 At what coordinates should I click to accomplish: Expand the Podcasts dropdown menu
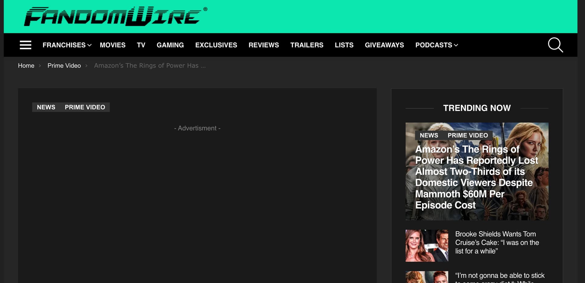pyautogui.click(x=437, y=45)
